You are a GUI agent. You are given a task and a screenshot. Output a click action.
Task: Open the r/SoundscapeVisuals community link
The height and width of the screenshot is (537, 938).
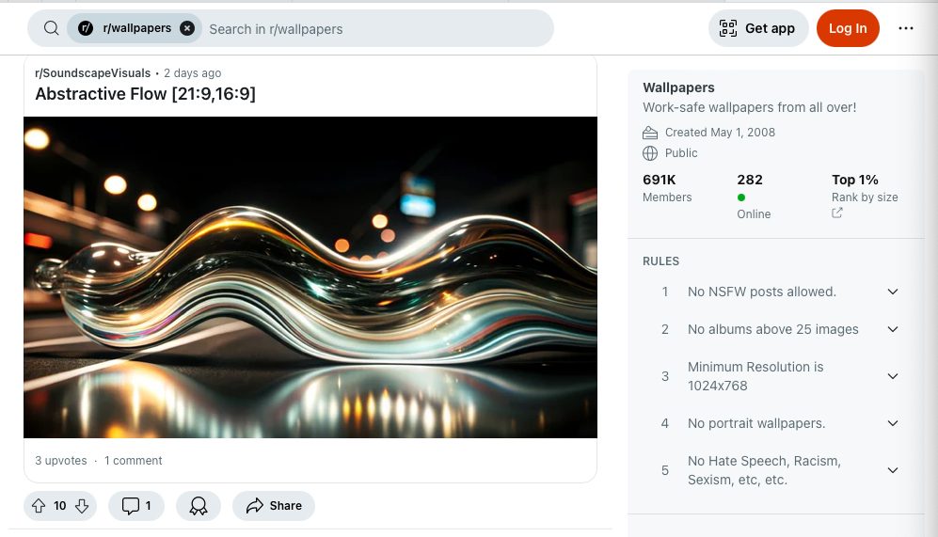pos(93,73)
